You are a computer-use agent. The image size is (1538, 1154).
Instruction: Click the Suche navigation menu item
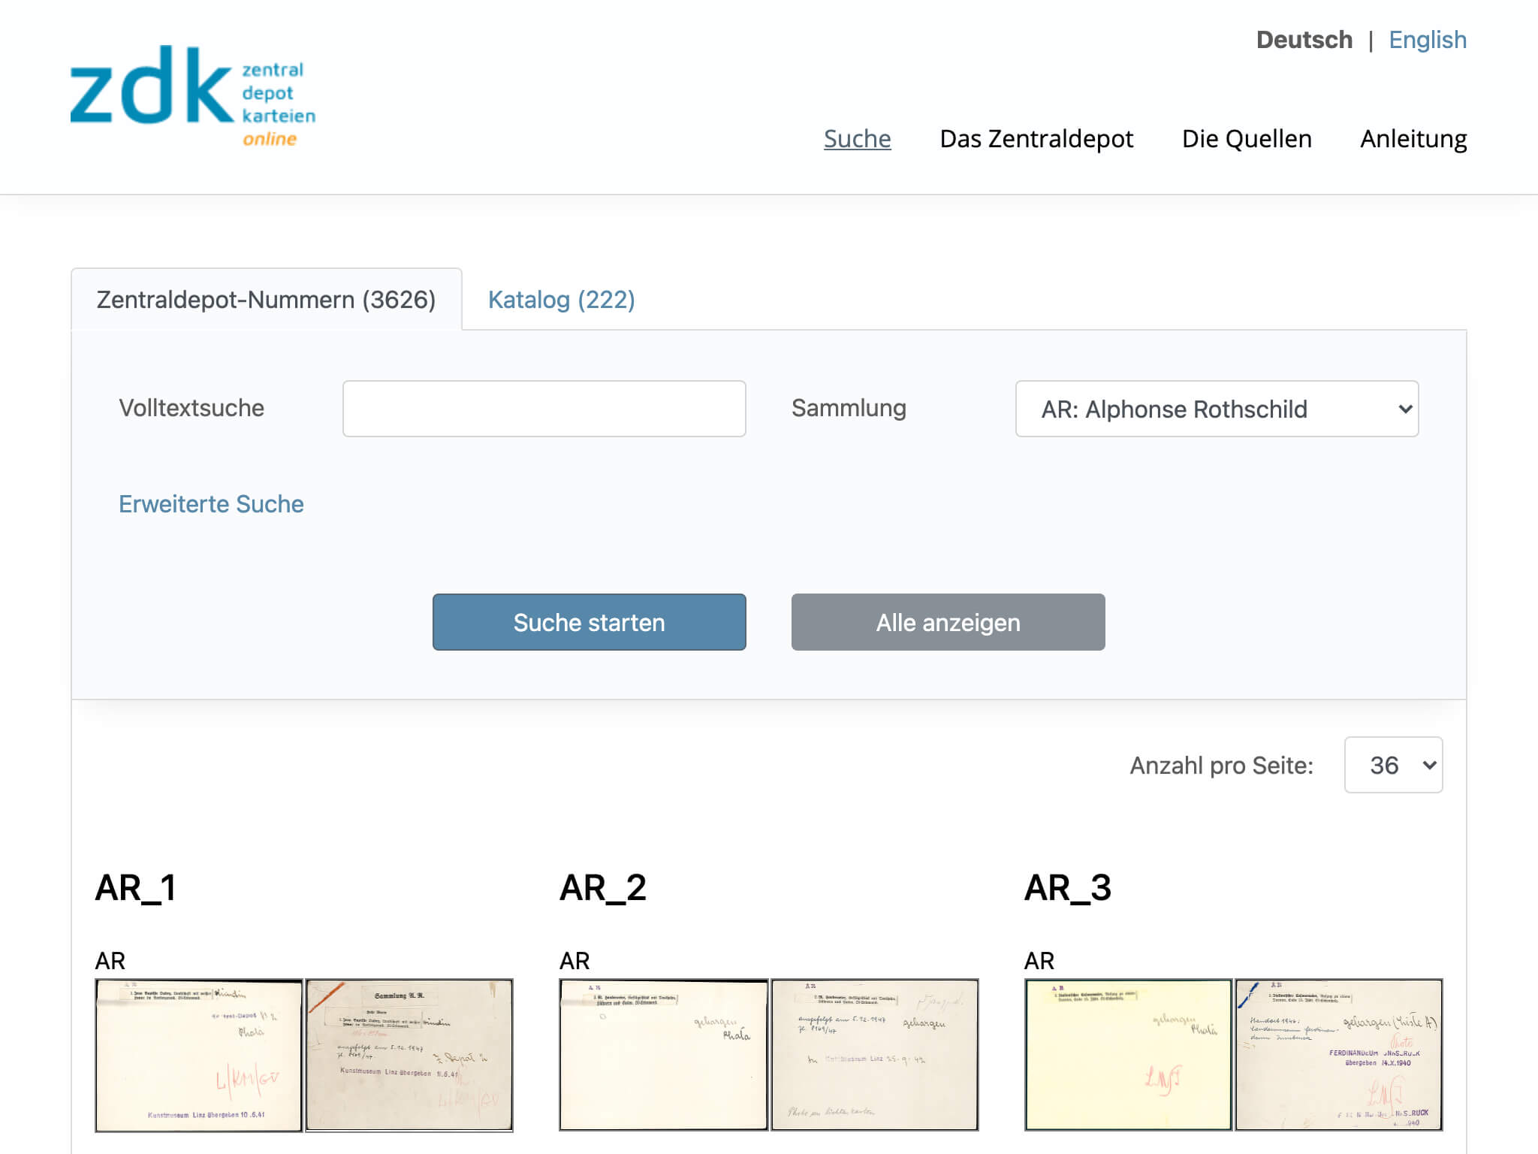click(856, 137)
